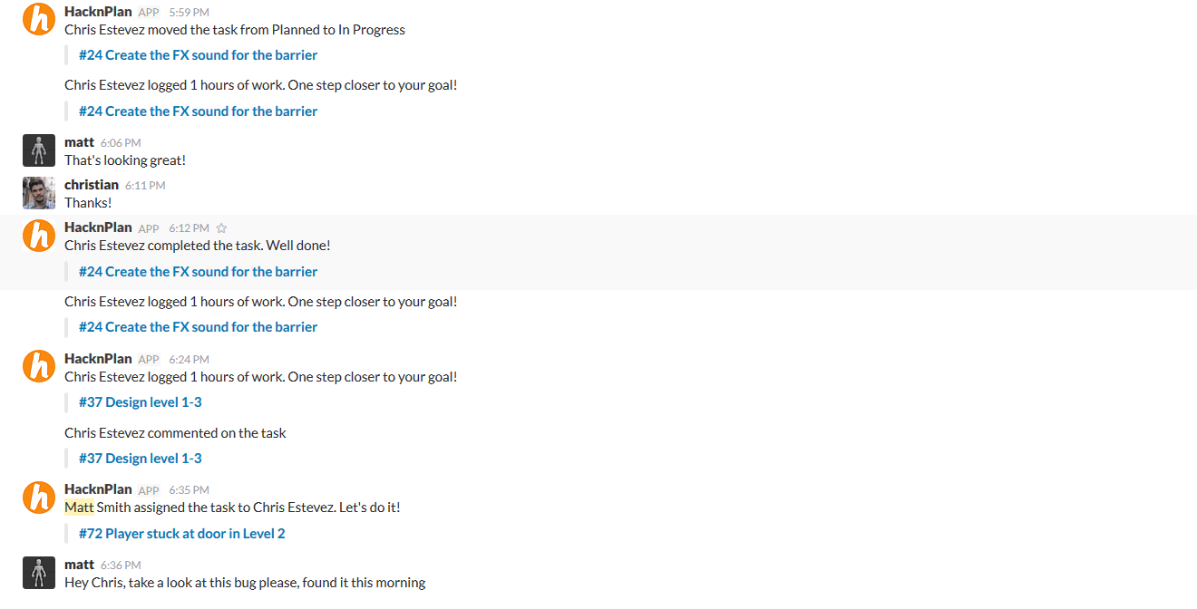
Task: Click the 6:11 PM timestamp on christian's message
Action: point(145,186)
